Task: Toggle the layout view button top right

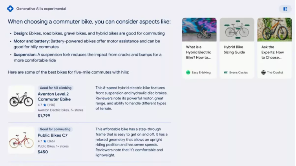Action: coord(285,9)
